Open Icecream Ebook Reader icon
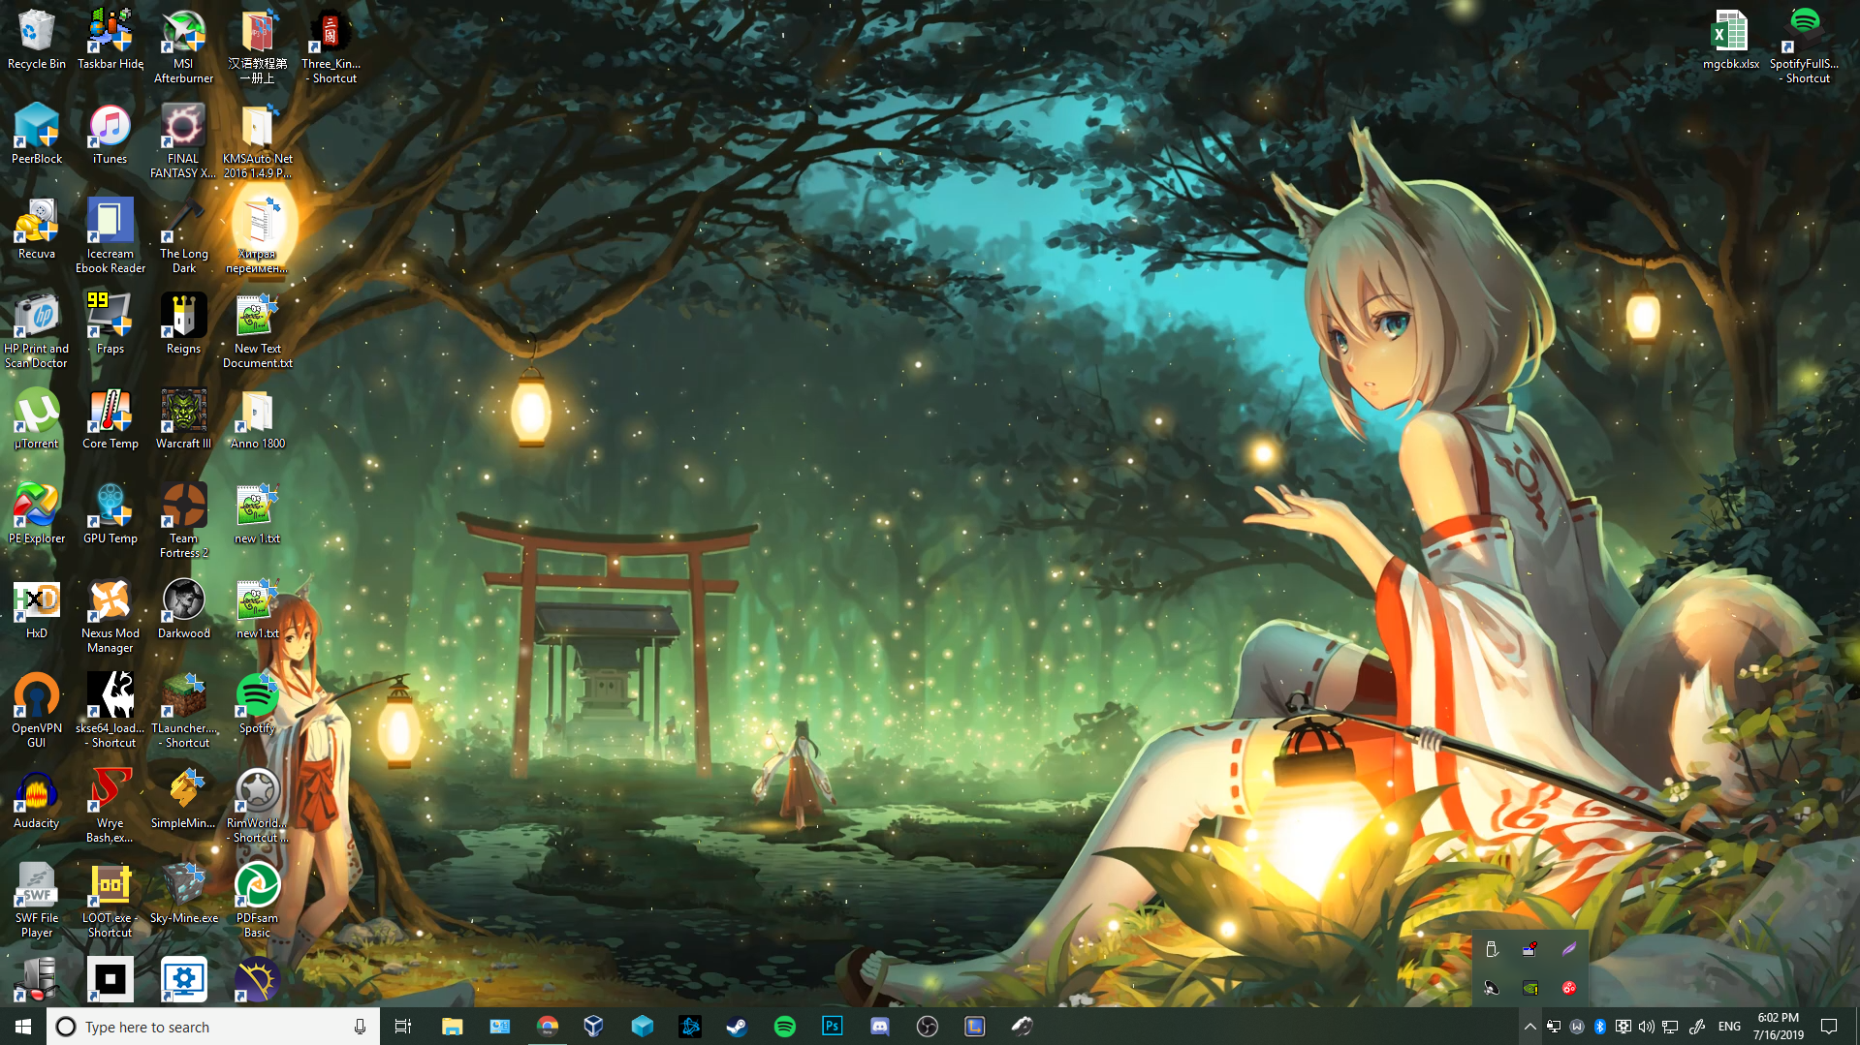 110,236
